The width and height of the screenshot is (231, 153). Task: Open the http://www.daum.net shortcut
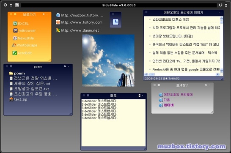(x=77, y=30)
